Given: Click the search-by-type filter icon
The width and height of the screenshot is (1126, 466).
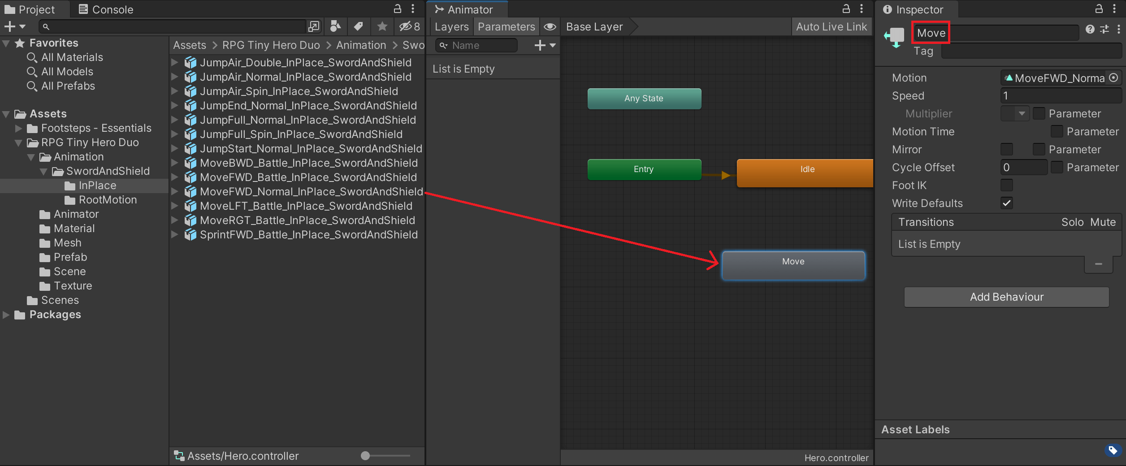Looking at the screenshot, I should coord(335,26).
